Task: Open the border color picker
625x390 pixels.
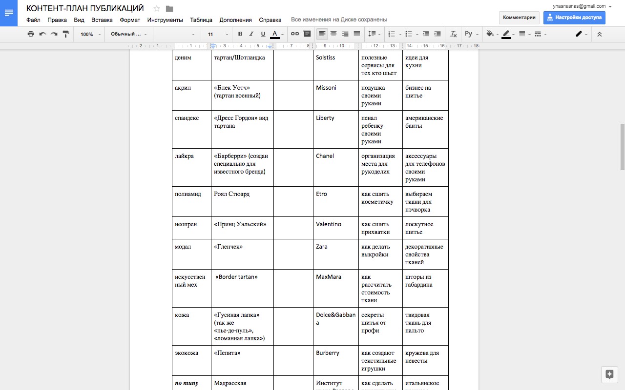Action: 509,34
